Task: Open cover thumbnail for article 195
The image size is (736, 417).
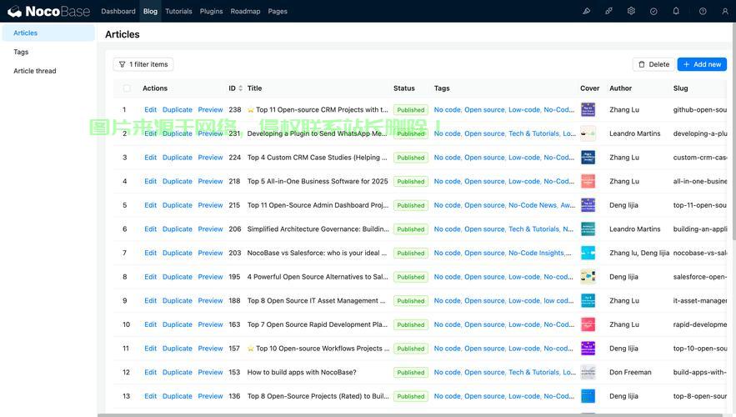Action: coord(588,277)
